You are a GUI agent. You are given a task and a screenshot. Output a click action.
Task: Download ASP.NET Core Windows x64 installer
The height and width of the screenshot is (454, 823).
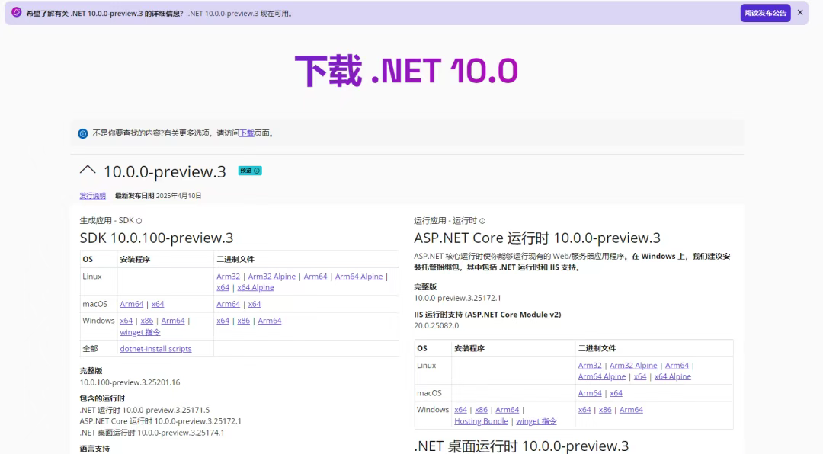[x=461, y=410]
